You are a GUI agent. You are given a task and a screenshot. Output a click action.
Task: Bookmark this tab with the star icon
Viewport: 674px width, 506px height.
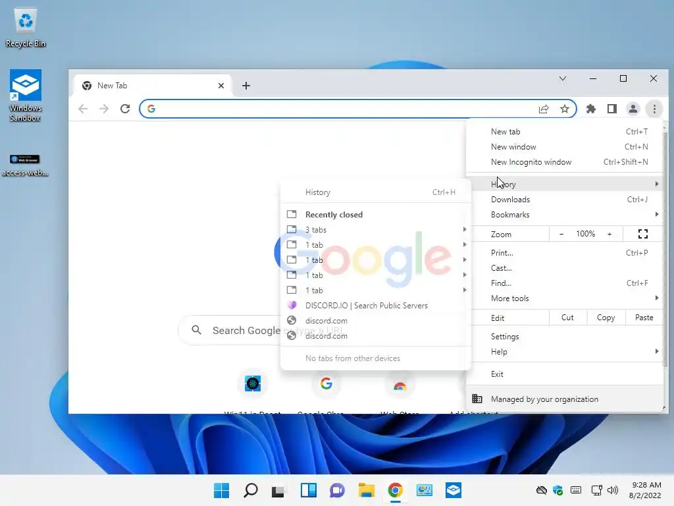pos(564,109)
